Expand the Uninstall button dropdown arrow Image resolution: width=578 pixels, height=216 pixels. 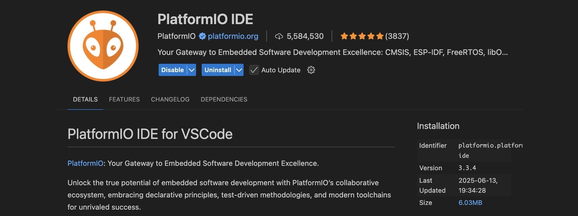click(x=239, y=70)
